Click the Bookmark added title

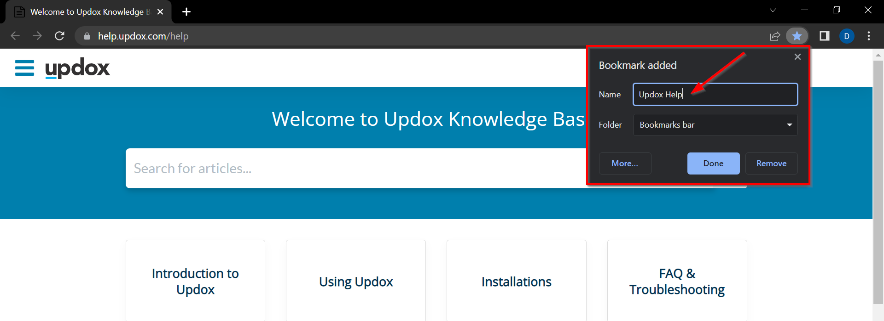click(x=638, y=65)
